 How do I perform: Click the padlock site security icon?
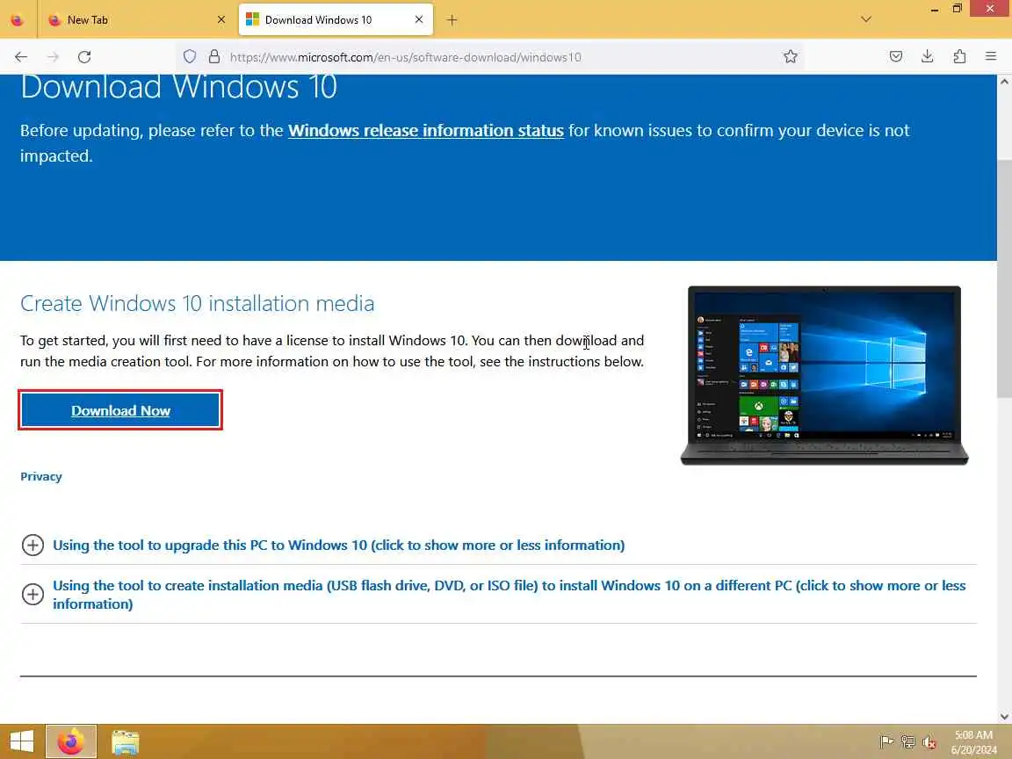(x=214, y=57)
